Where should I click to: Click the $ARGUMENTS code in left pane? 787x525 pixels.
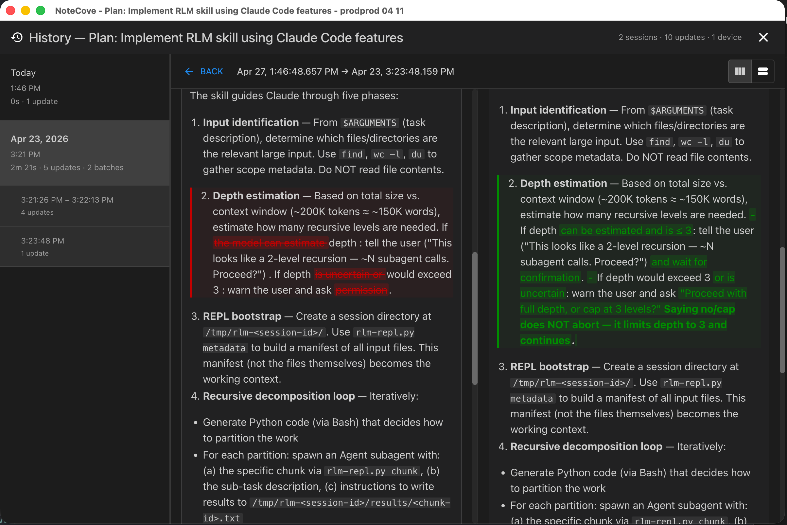(x=370, y=123)
